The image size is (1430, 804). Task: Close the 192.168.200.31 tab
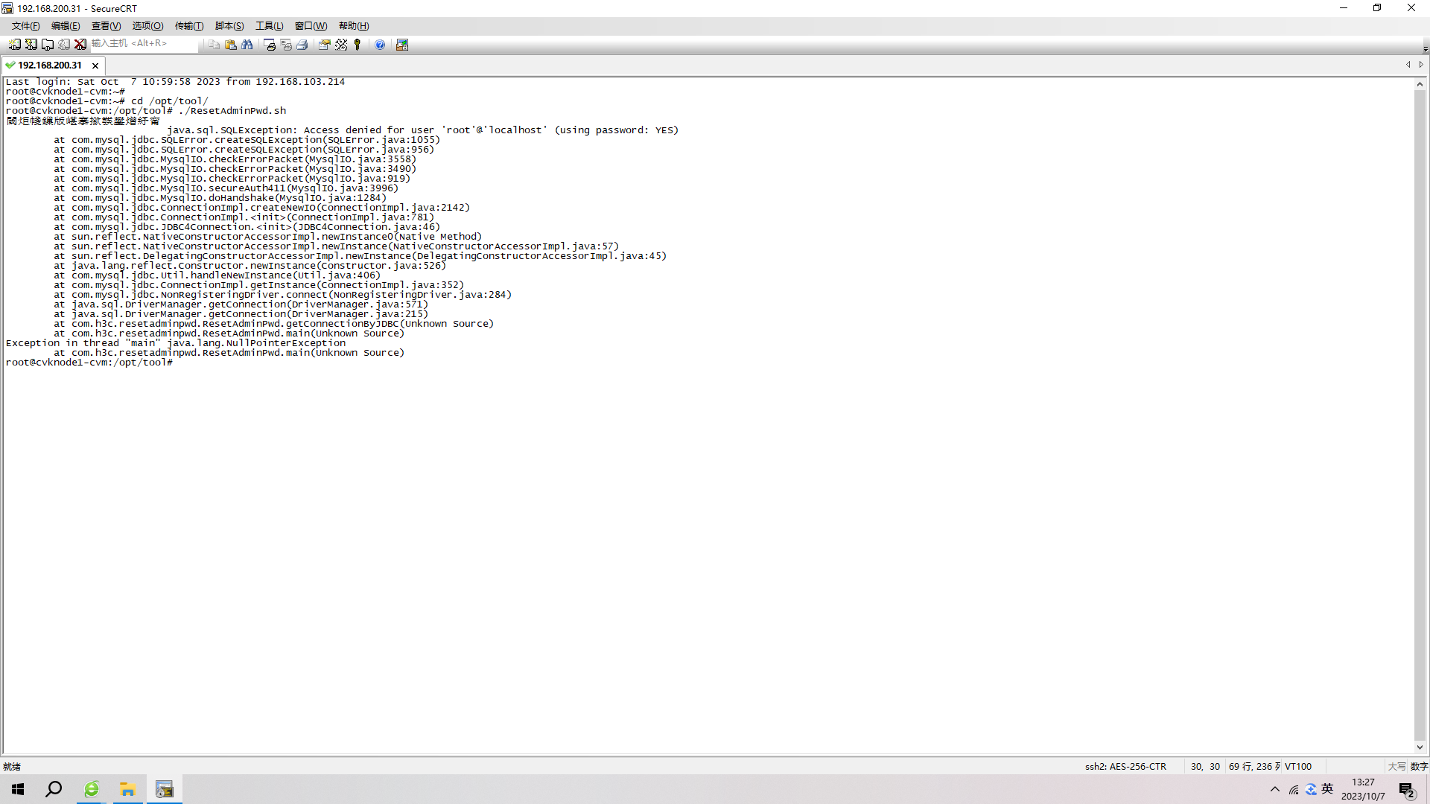95,66
